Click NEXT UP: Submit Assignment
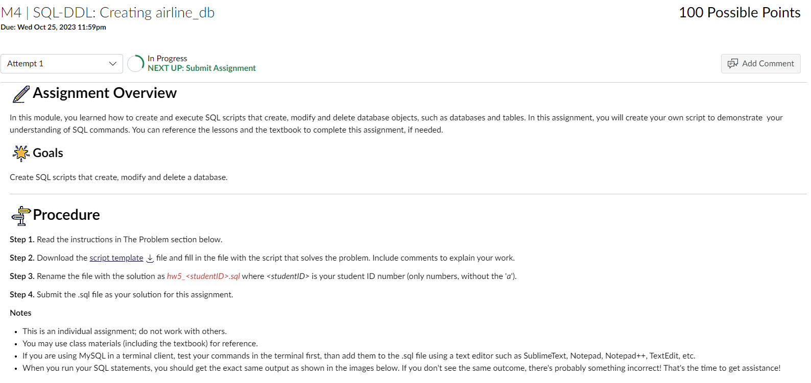The width and height of the screenshot is (811, 383). click(x=202, y=68)
